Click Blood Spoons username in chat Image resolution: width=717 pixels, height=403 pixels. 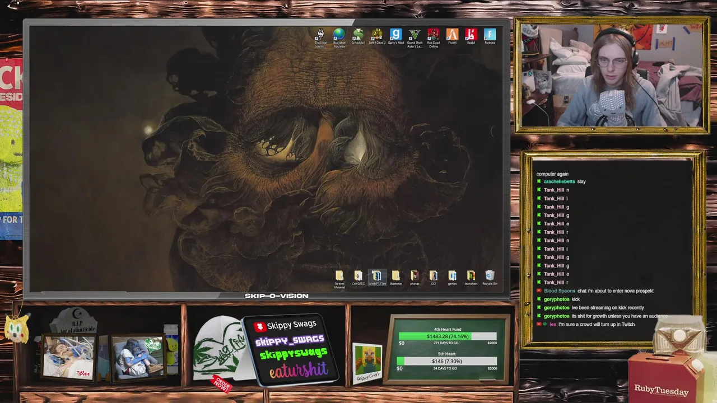pyautogui.click(x=560, y=290)
